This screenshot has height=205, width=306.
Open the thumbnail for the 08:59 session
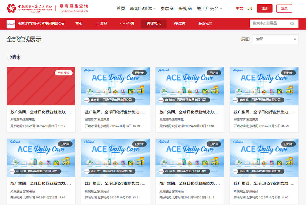click(x=264, y=86)
